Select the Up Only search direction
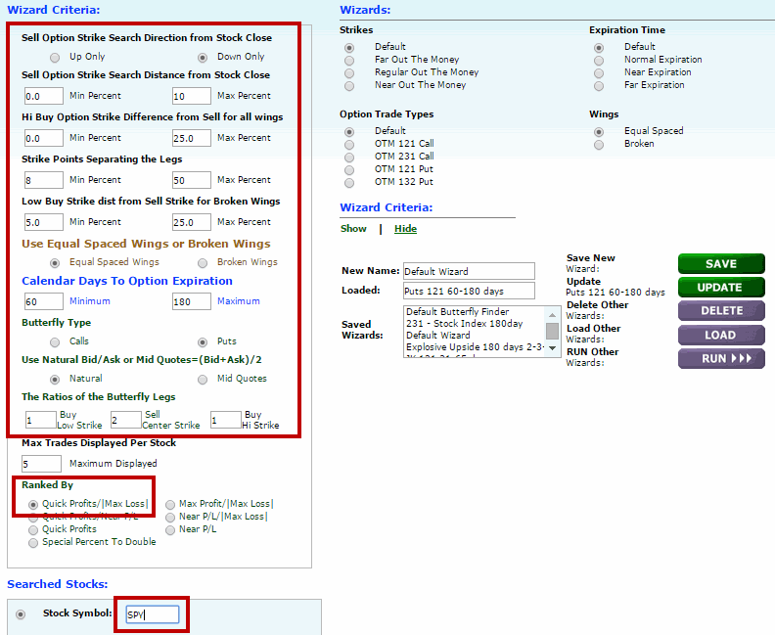The width and height of the screenshot is (775, 635). tap(55, 58)
